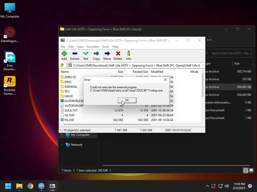The height and width of the screenshot is (192, 257).
Task: Select the Copy toolbar icon
Action: [96, 55]
